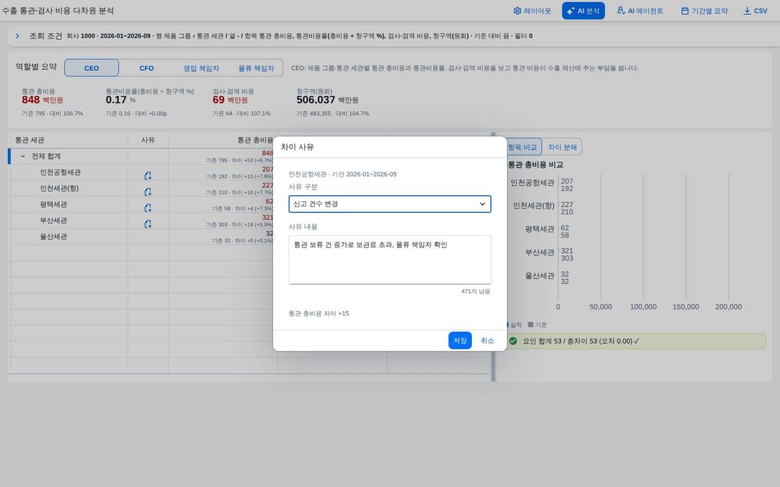This screenshot has height=487, width=780.
Task: Switch to the 차이 분해 tab
Action: point(562,147)
